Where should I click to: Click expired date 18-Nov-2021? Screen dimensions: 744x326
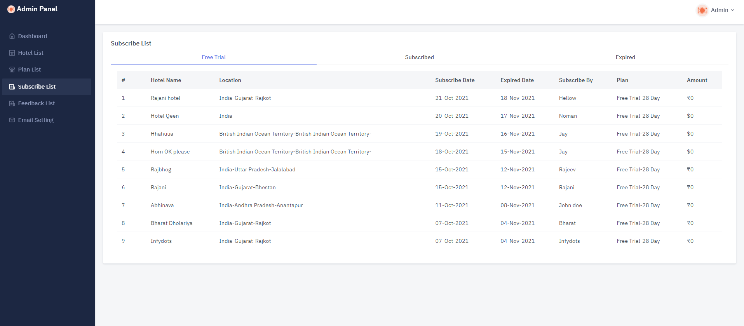point(517,98)
